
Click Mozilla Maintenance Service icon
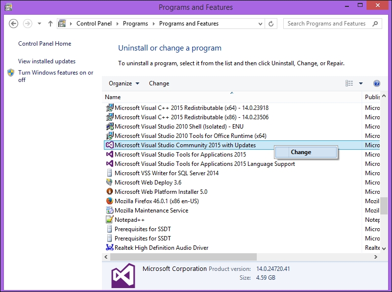(x=109, y=210)
